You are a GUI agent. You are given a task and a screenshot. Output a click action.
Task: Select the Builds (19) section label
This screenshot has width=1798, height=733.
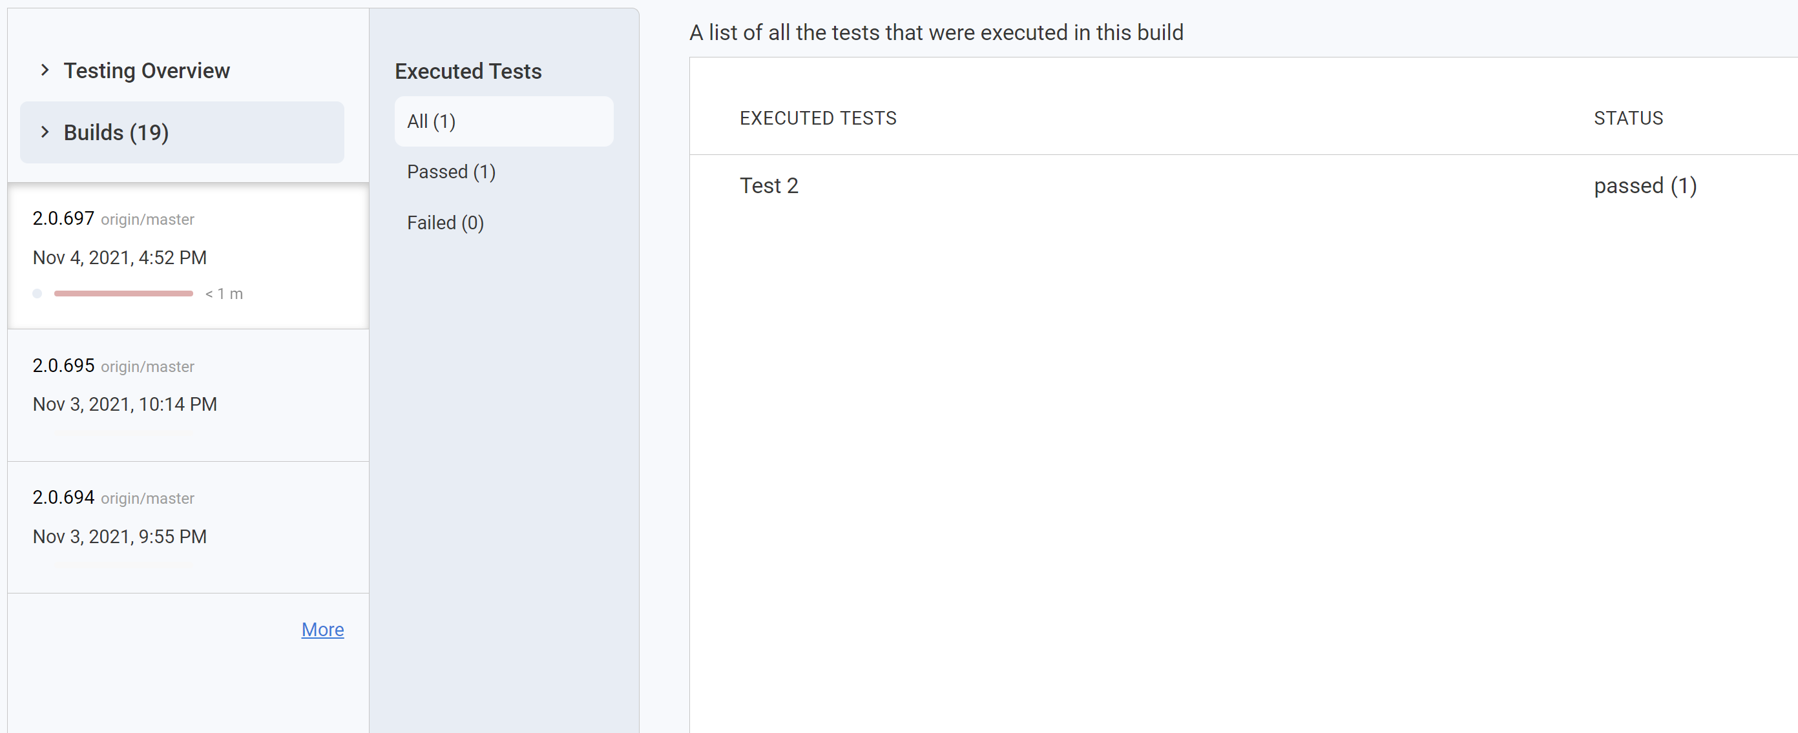(x=116, y=132)
